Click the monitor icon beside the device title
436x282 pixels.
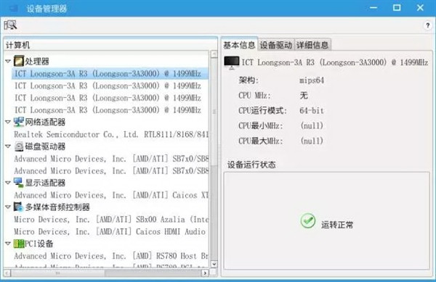(x=232, y=62)
